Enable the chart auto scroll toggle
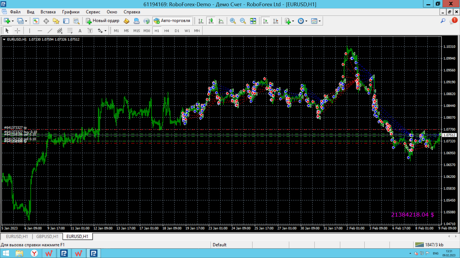460x258 pixels. (266, 21)
